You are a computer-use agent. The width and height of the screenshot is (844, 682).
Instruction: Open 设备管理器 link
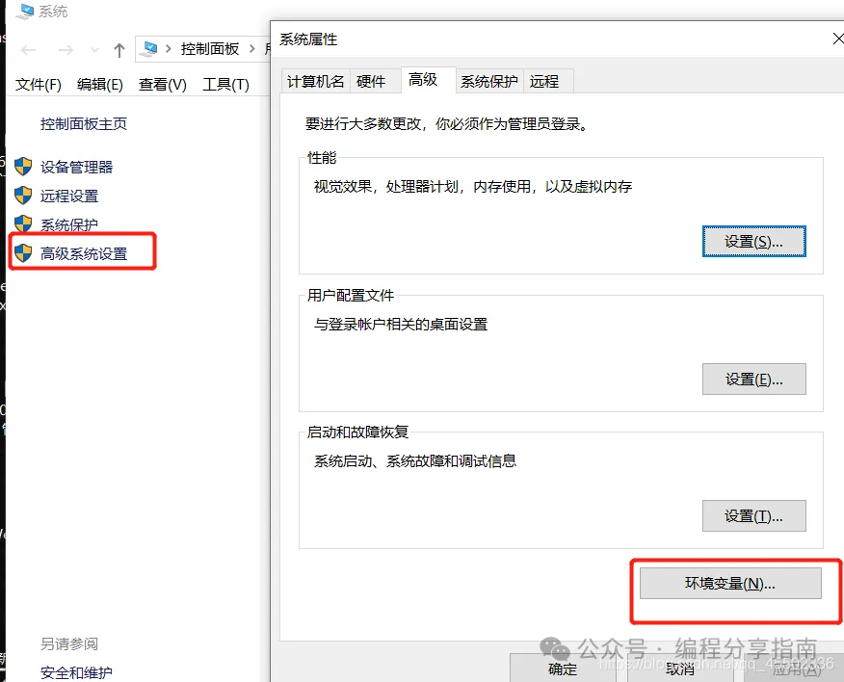coord(76,167)
